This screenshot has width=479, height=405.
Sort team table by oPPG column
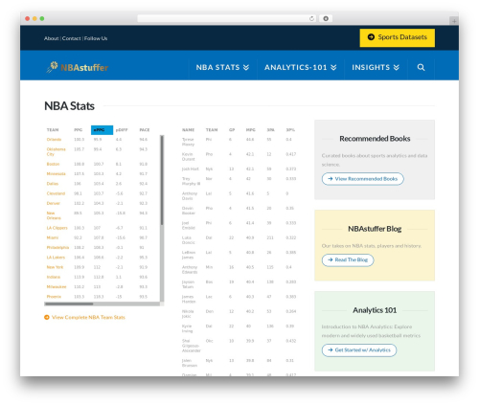tap(102, 130)
